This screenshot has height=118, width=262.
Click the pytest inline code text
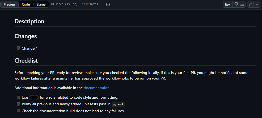pos(118,104)
